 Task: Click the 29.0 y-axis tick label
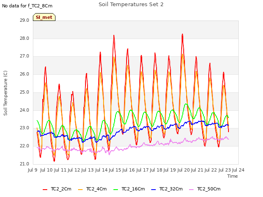[x=25, y=20]
